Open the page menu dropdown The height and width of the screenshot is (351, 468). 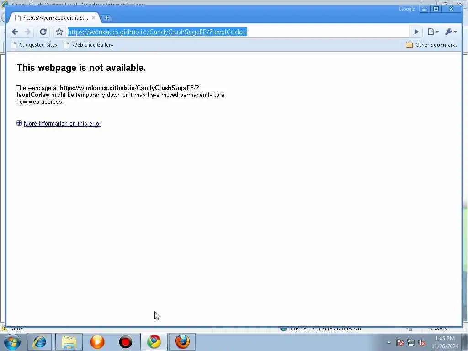(433, 32)
